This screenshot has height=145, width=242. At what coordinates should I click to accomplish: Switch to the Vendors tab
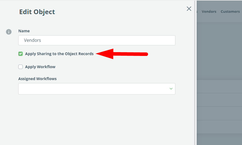tap(209, 11)
